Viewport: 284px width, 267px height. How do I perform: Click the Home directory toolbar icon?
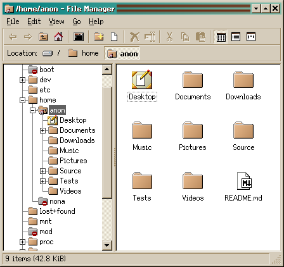(58, 37)
